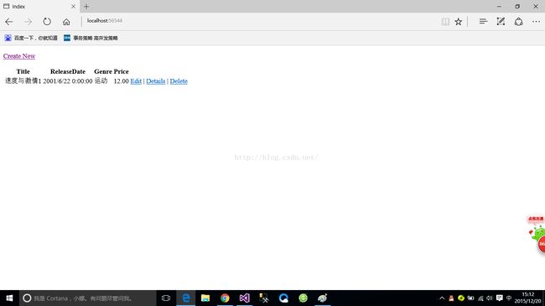Click the browser forward arrow
This screenshot has width=545, height=306.
click(28, 22)
